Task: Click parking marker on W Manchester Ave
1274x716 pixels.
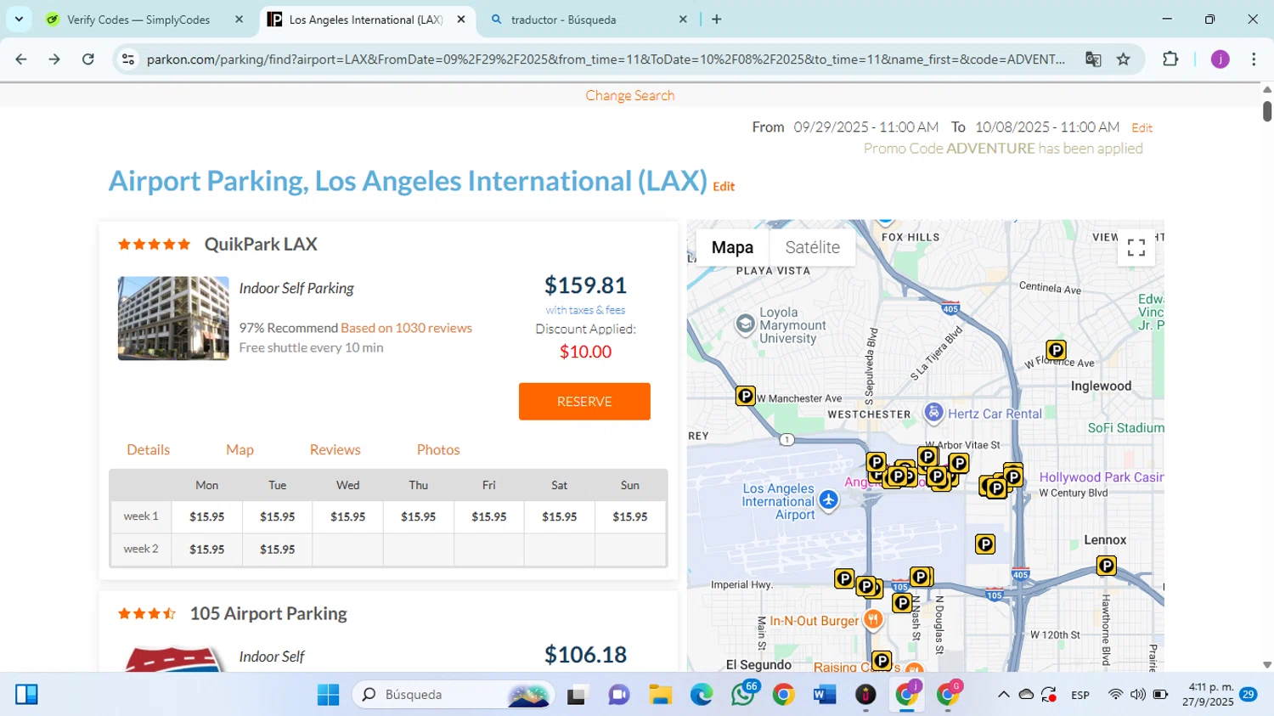Action: [745, 396]
